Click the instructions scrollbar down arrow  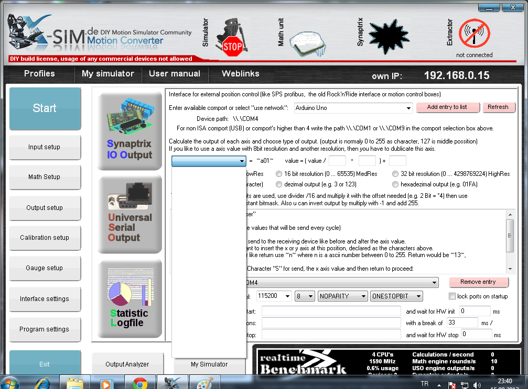[x=510, y=269]
